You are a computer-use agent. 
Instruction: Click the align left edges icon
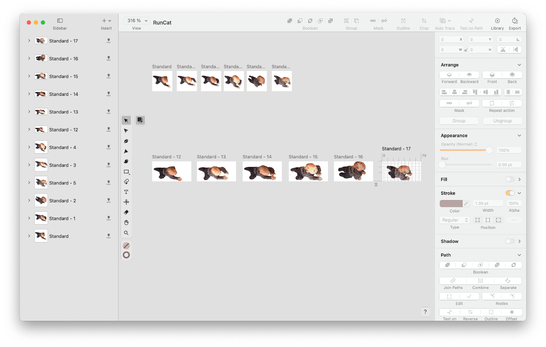click(x=444, y=92)
